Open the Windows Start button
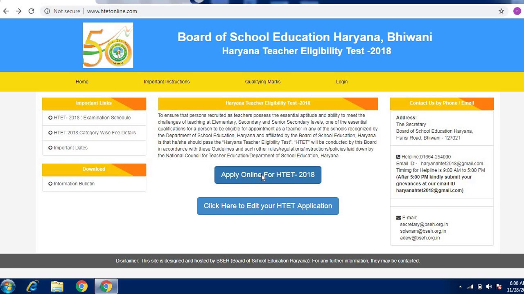The height and width of the screenshot is (294, 524). coord(8,286)
